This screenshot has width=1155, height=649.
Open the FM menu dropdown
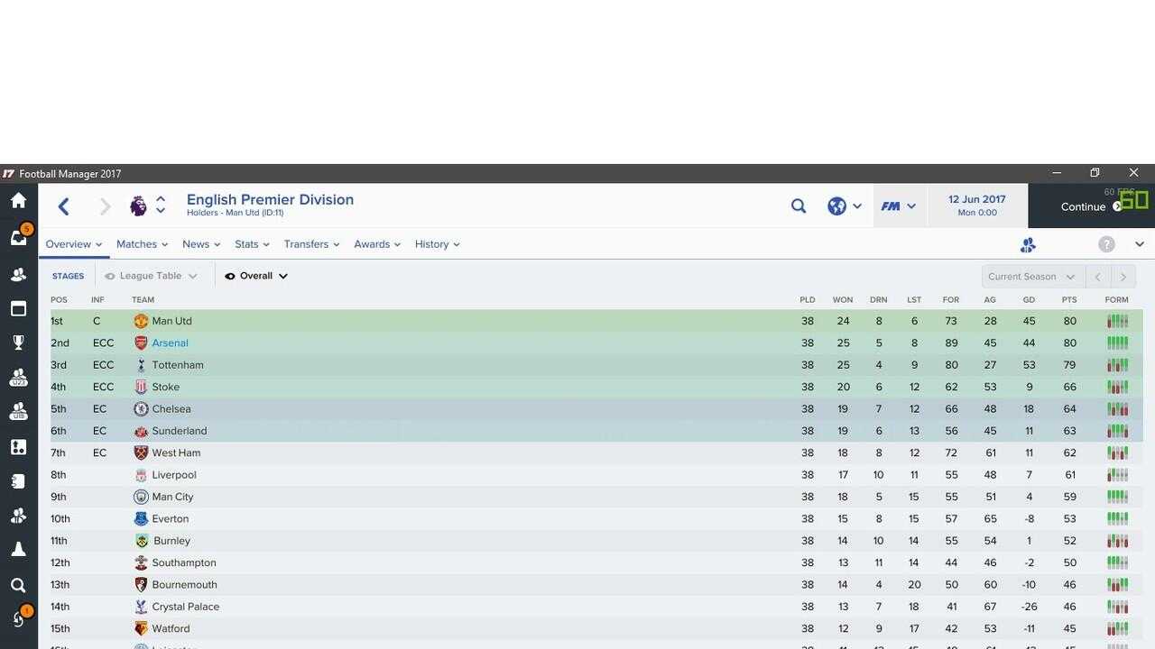tap(899, 206)
